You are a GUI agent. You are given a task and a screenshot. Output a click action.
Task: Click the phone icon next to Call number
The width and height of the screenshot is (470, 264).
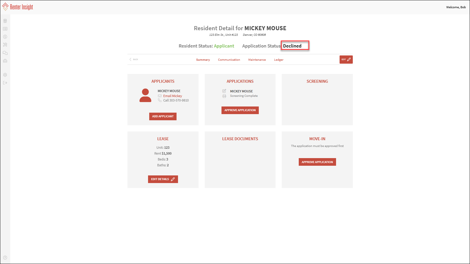(160, 100)
